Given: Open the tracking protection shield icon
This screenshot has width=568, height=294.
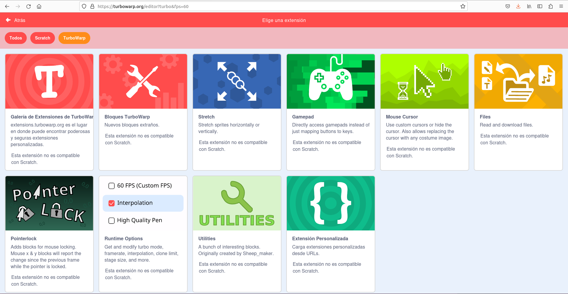Looking at the screenshot, I should (x=84, y=6).
